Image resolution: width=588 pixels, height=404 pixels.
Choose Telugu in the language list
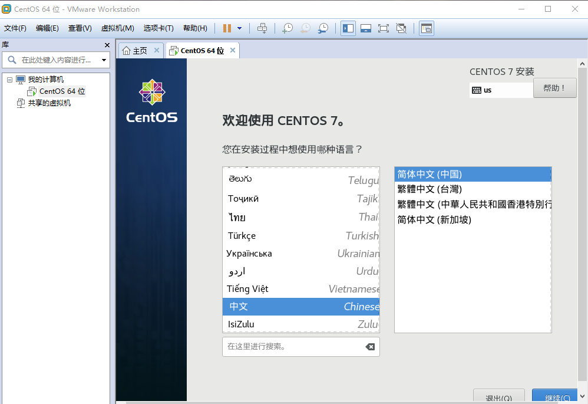(300, 180)
